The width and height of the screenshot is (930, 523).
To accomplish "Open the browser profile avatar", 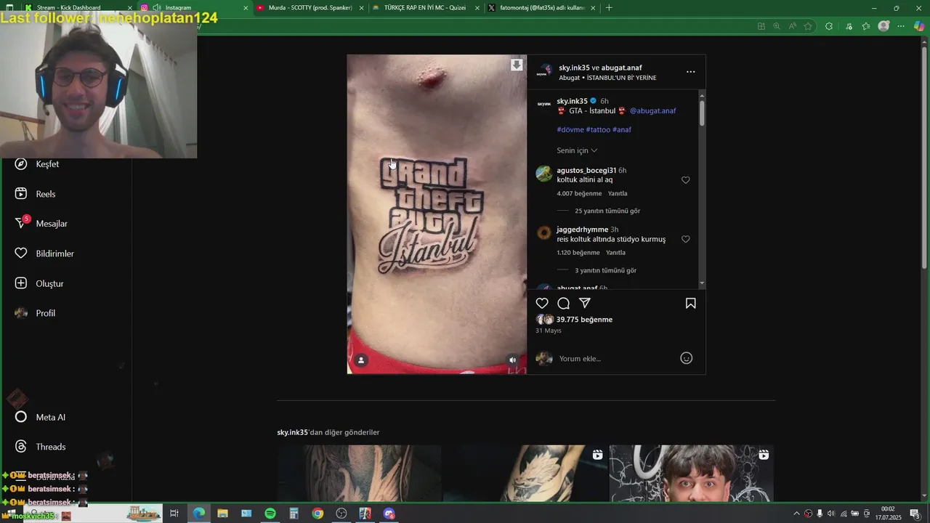I will coord(883,26).
